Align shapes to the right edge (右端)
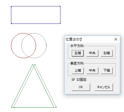The image size is (124, 112). (x=107, y=53)
